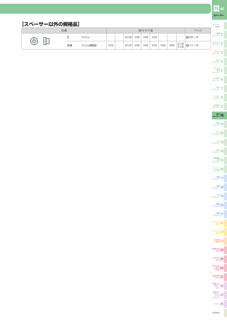Click the bushing side-view drawing
227x322 pixels.
[47, 41]
